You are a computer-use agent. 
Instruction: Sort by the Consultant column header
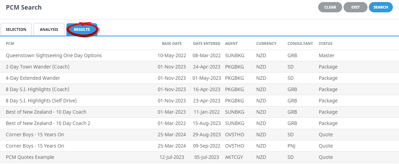click(x=300, y=43)
